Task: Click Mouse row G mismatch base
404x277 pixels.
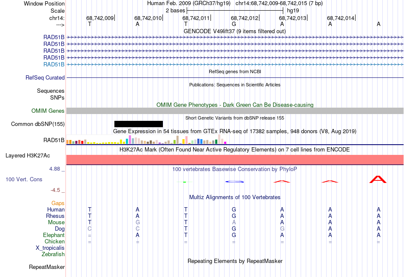Action: 138,222
